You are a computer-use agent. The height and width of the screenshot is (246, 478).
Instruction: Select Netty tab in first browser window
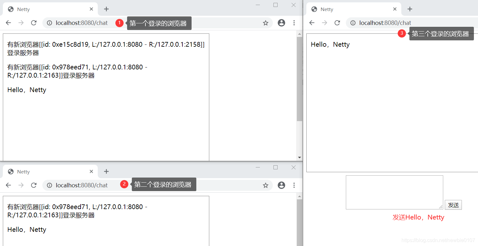pos(51,9)
